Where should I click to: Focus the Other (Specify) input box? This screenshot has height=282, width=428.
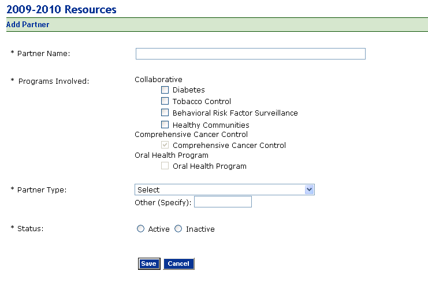click(x=223, y=202)
